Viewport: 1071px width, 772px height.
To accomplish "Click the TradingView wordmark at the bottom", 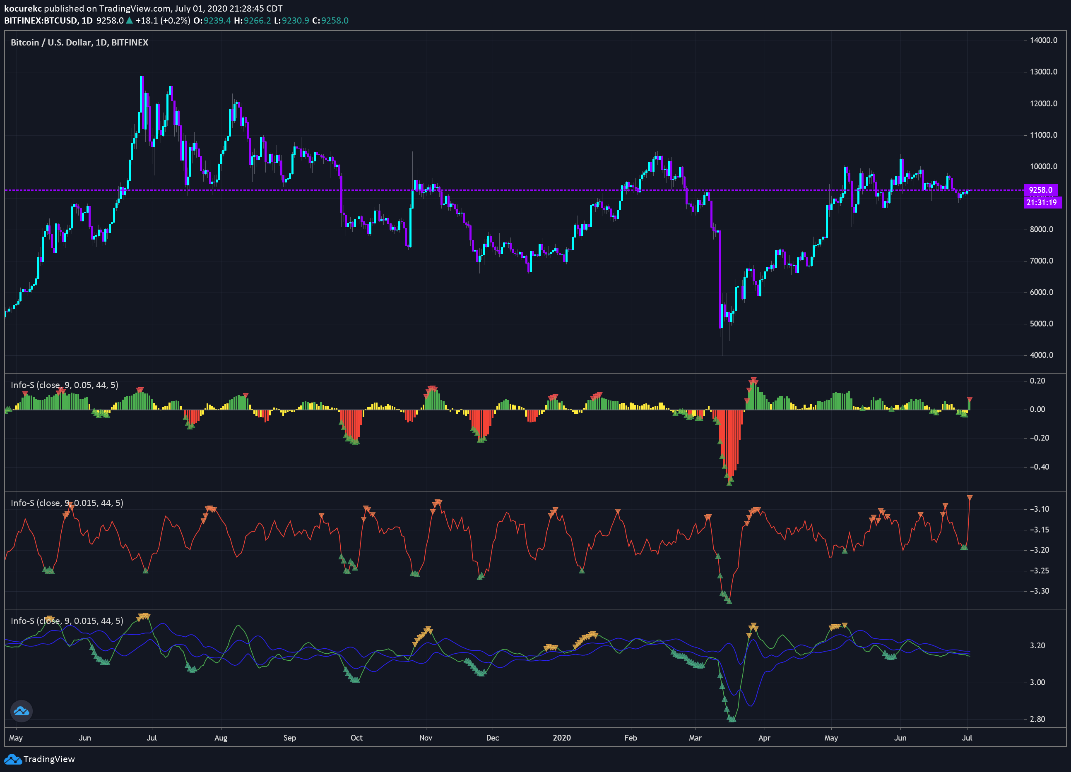I will point(49,759).
